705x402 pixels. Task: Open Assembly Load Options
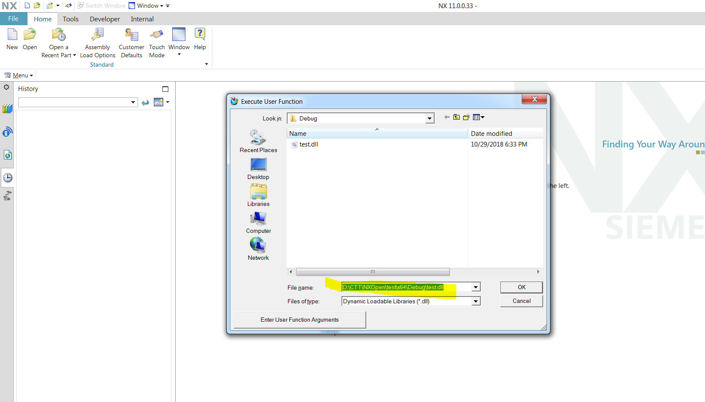point(97,43)
